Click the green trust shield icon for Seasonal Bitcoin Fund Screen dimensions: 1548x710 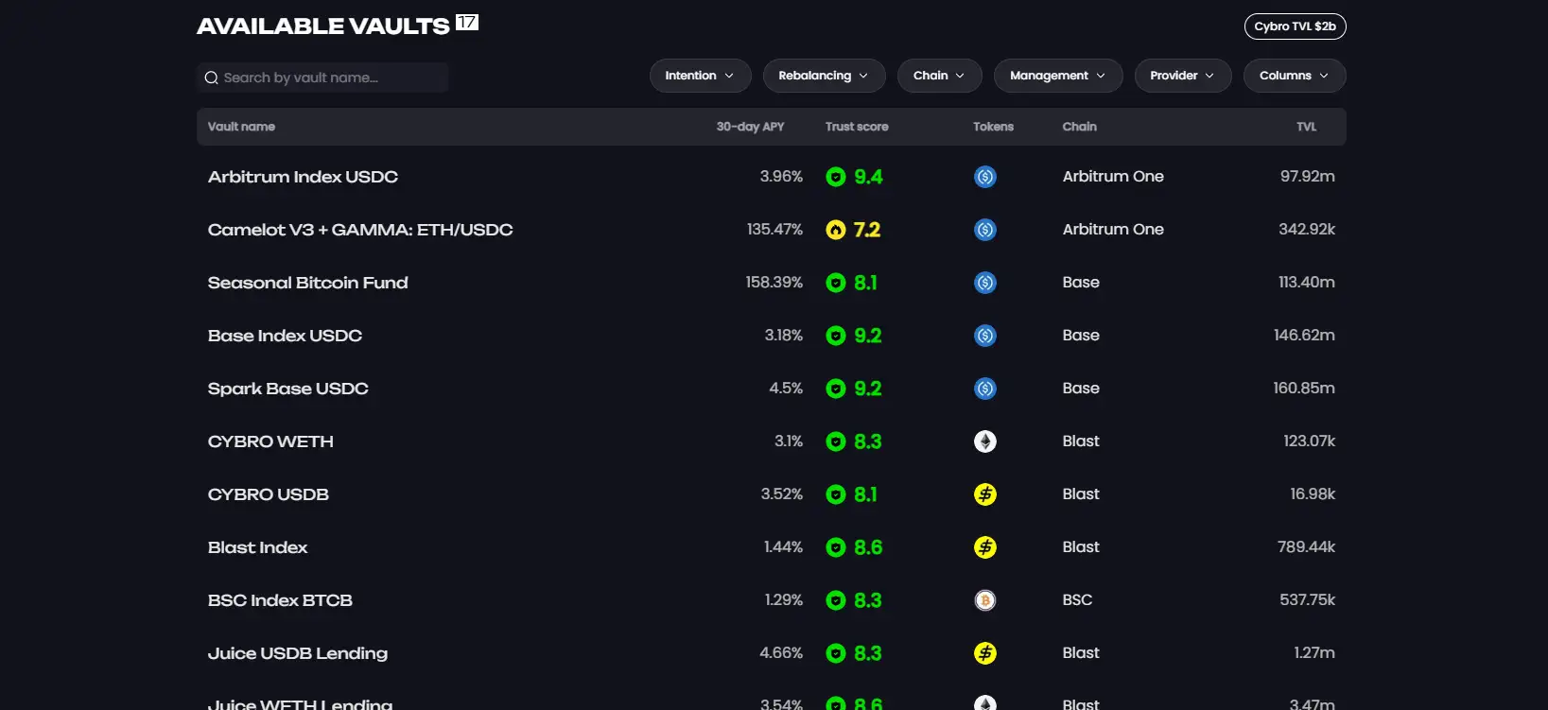(x=835, y=283)
